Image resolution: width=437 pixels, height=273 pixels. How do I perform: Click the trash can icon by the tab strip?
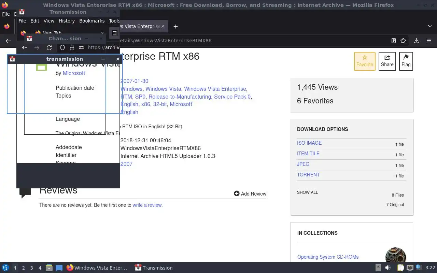114,33
